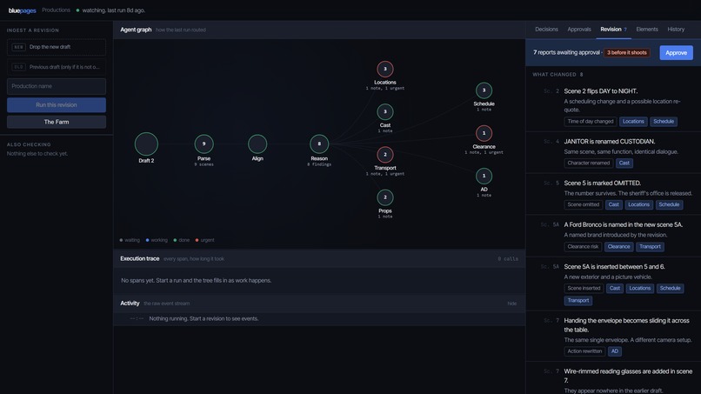The width and height of the screenshot is (701, 394).
Task: Approve the awaiting reports
Action: (676, 53)
